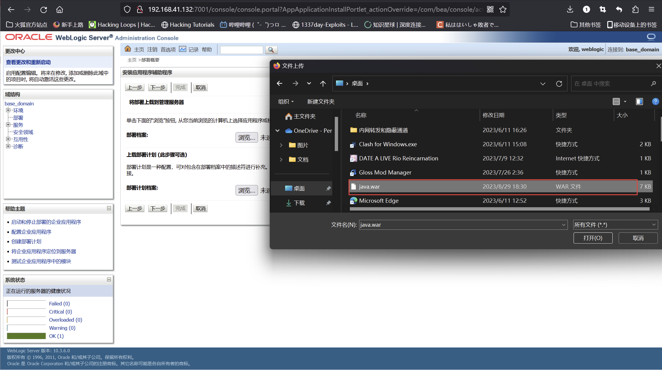This screenshot has width=662, height=370.
Task: Click the undo arrow toolbar icon
Action: point(619,10)
